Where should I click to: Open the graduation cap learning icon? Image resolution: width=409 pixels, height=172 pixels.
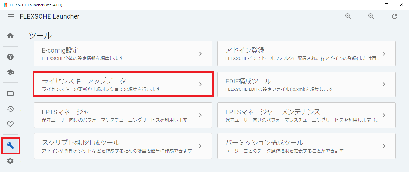(10, 73)
